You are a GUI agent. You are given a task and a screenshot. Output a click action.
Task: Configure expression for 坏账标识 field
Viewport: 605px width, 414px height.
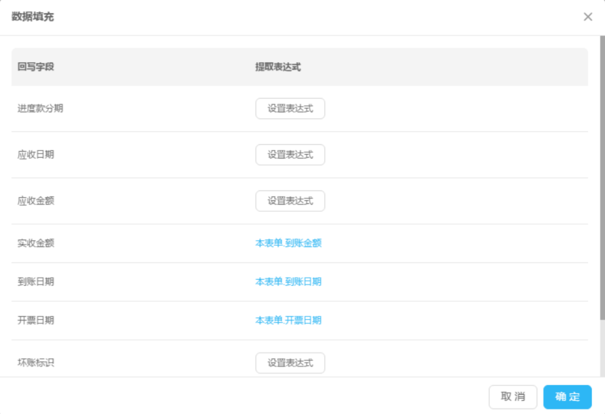pyautogui.click(x=290, y=363)
